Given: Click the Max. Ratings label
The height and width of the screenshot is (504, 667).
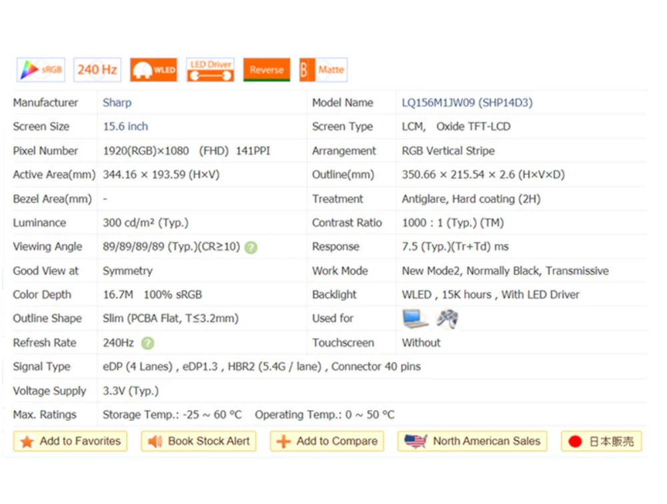Looking at the screenshot, I should 45,415.
